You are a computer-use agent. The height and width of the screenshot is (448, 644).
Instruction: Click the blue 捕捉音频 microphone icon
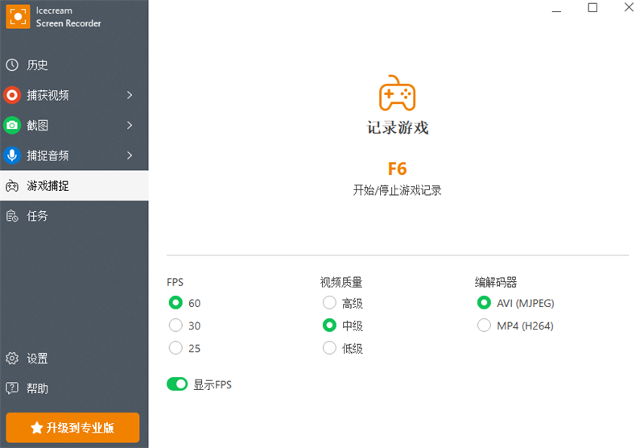pyautogui.click(x=12, y=156)
